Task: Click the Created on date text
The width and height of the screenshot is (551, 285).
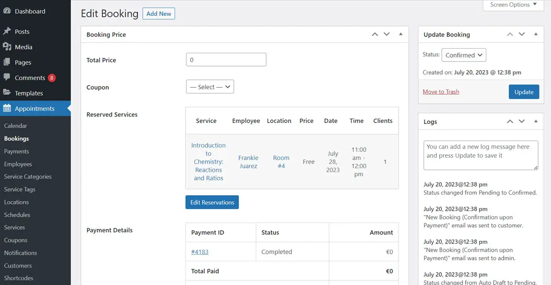Action: click(472, 73)
